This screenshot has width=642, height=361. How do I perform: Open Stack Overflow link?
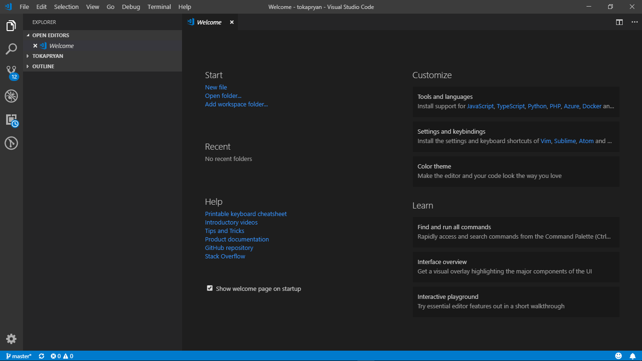pos(225,256)
